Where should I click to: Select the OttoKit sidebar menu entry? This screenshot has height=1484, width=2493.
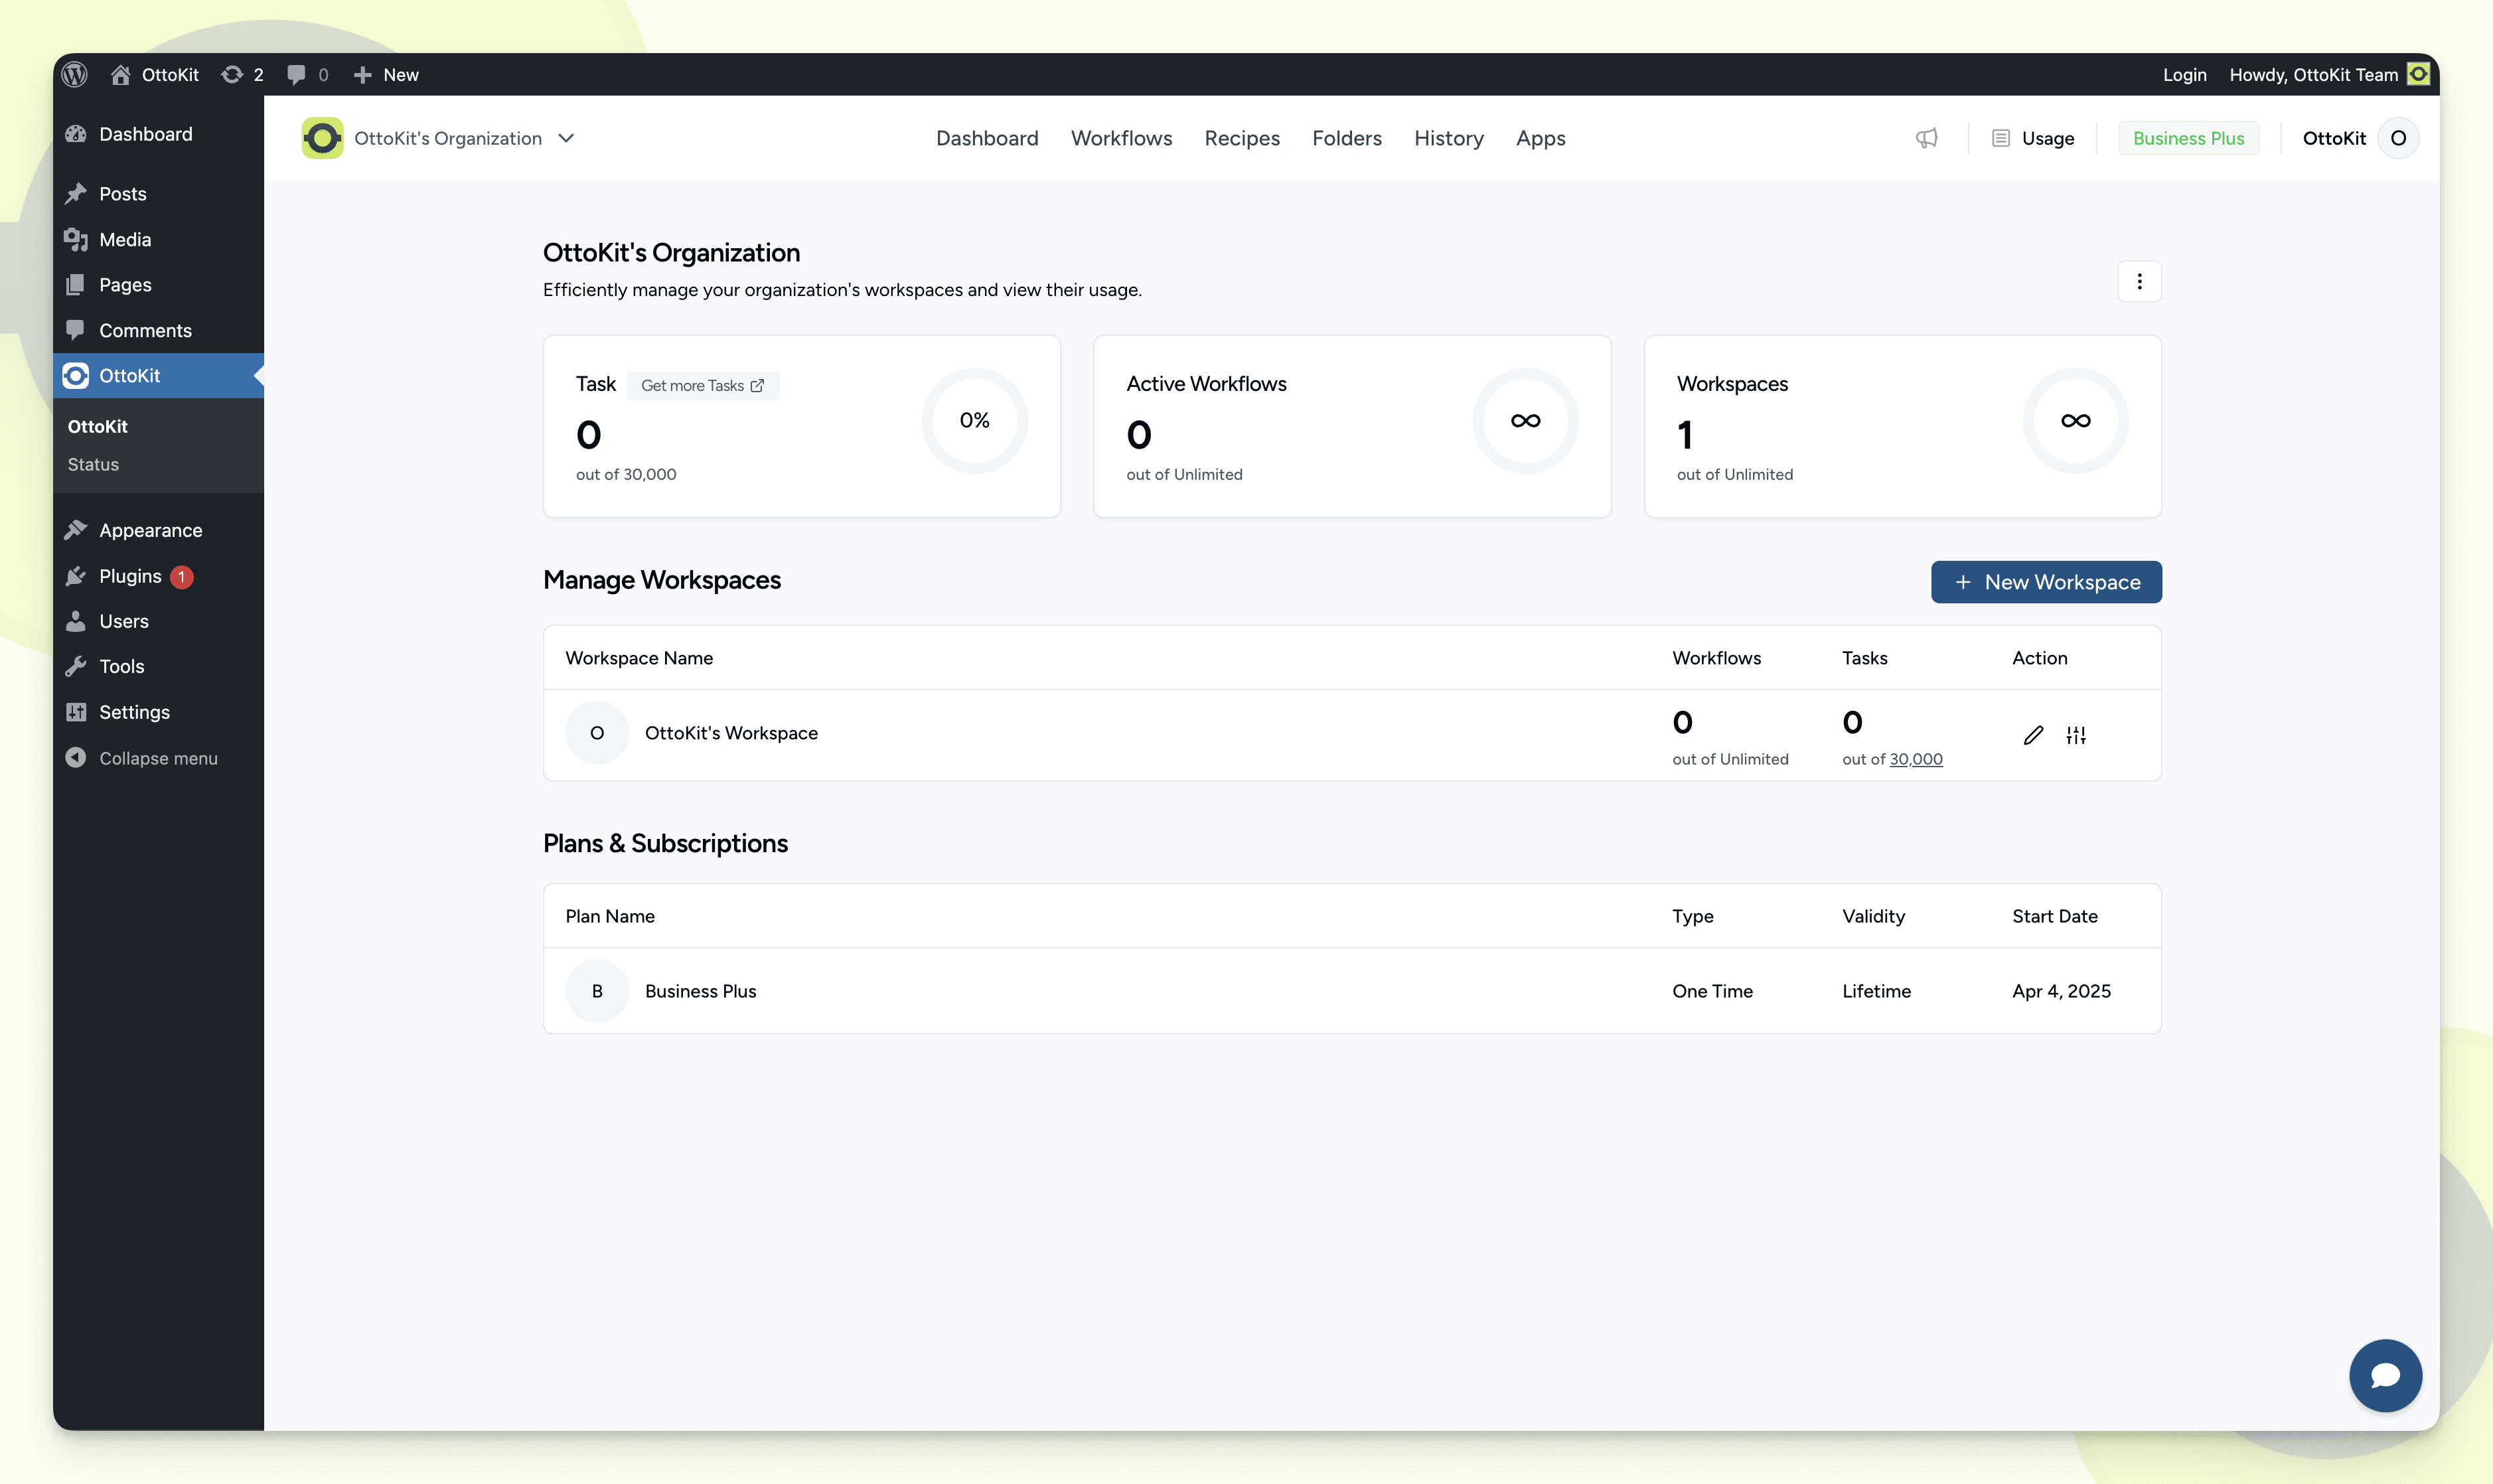coord(158,376)
